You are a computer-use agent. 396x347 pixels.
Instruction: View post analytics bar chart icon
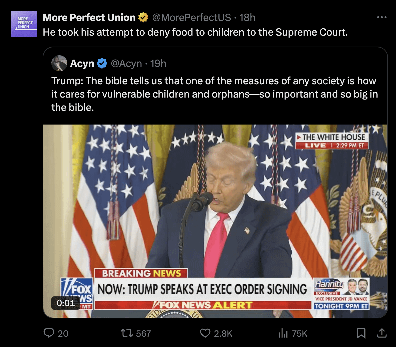point(283,333)
